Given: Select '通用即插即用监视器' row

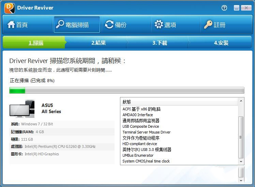Looking at the screenshot, I should pos(179,121).
